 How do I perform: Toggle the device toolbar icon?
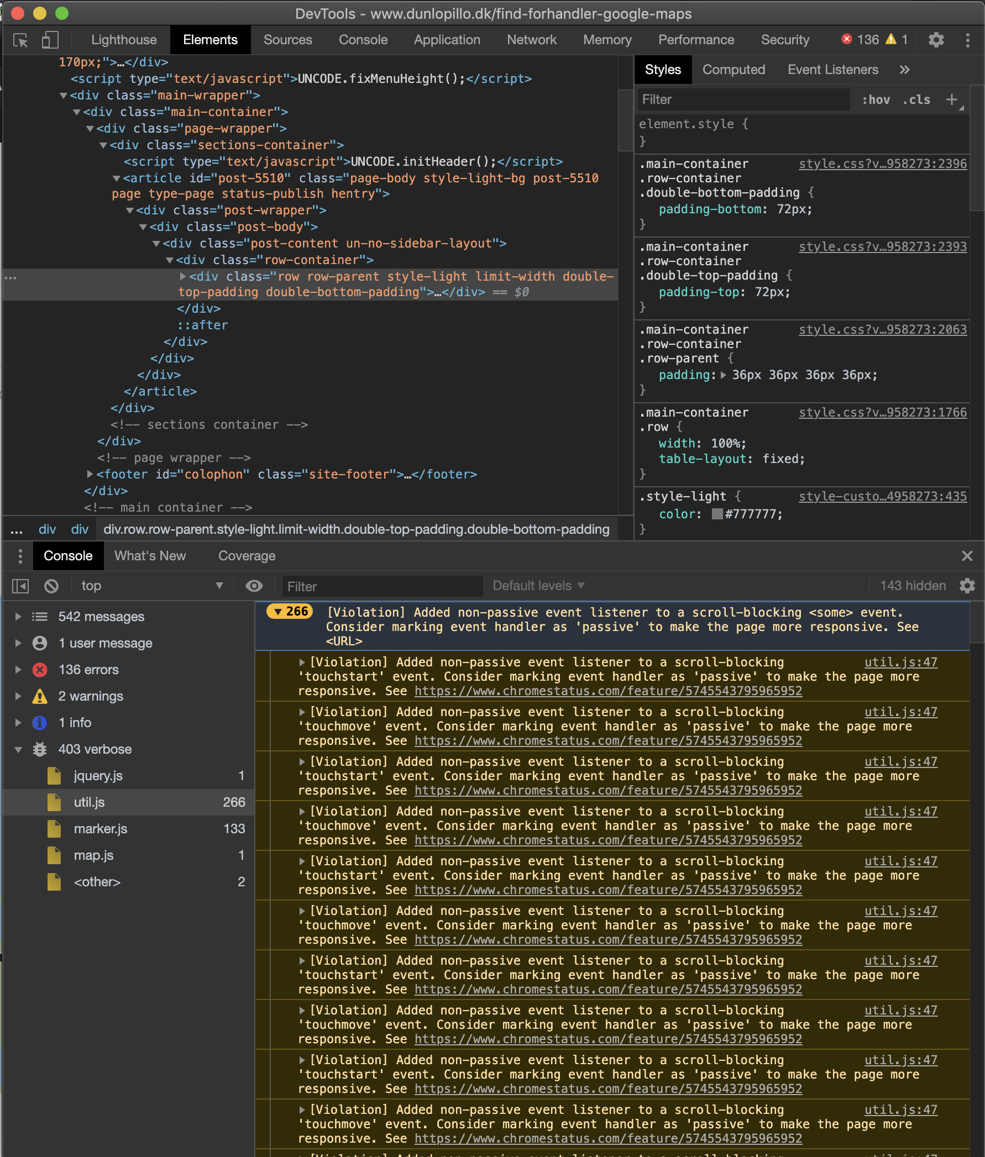point(50,40)
